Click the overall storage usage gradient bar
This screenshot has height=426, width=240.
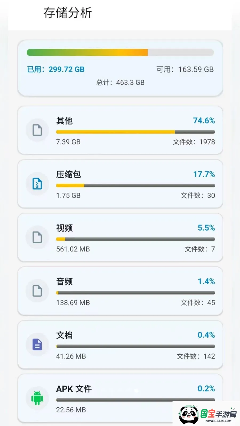click(x=120, y=52)
